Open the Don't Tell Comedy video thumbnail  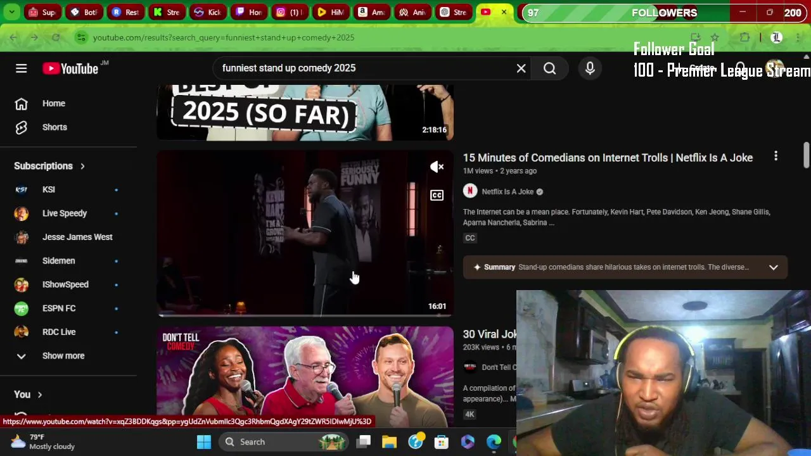305,377
